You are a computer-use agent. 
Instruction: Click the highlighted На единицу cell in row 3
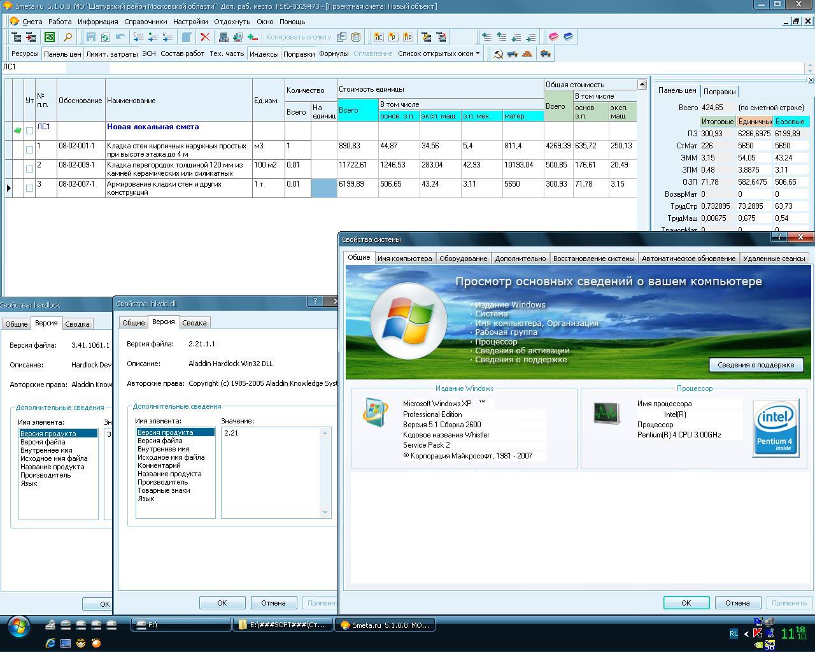[323, 188]
